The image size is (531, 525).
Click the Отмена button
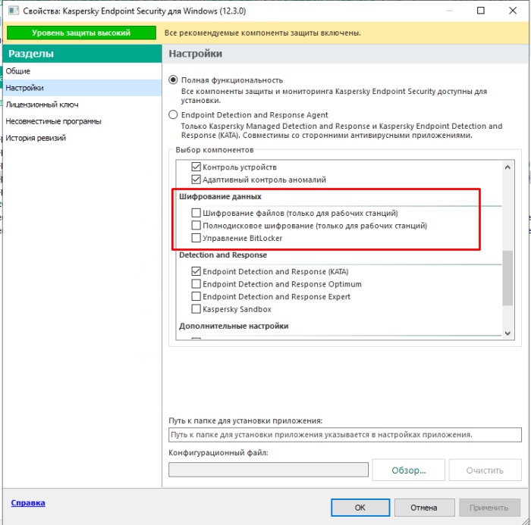pos(424,508)
